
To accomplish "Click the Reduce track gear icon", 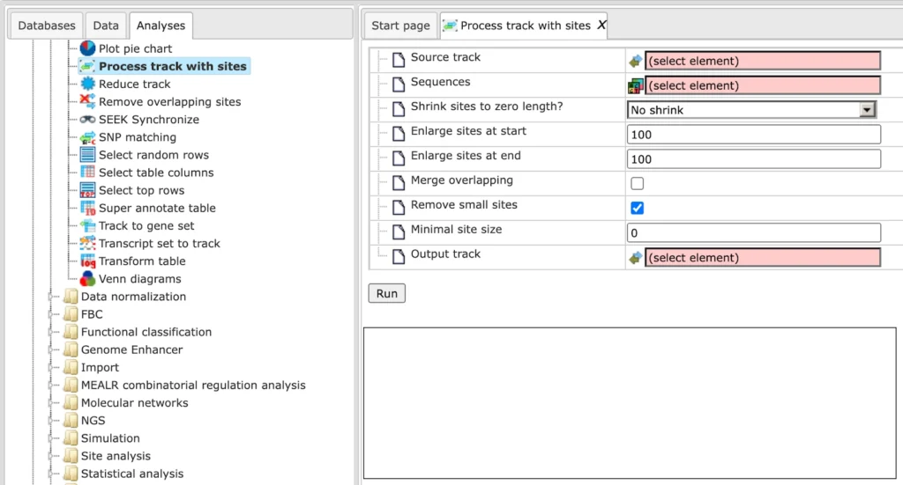I will point(87,84).
